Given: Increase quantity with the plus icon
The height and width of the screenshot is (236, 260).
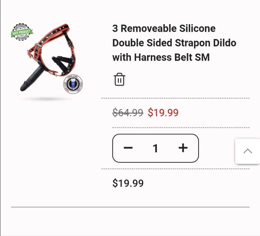Looking at the screenshot, I should (x=183, y=148).
